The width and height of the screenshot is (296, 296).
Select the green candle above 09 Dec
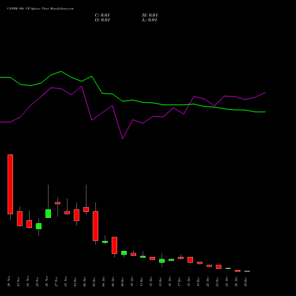click(x=124, y=253)
